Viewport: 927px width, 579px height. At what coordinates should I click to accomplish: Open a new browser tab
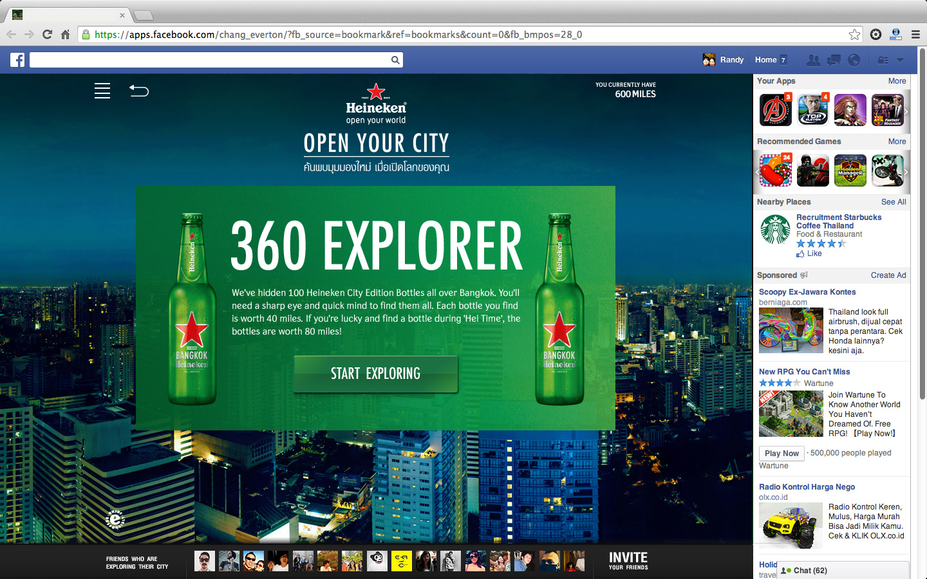tap(143, 15)
